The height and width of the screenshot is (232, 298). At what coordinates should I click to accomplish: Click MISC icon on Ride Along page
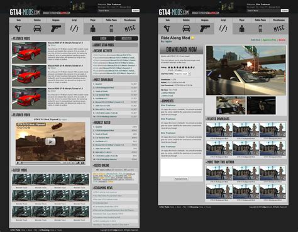pos(279,28)
